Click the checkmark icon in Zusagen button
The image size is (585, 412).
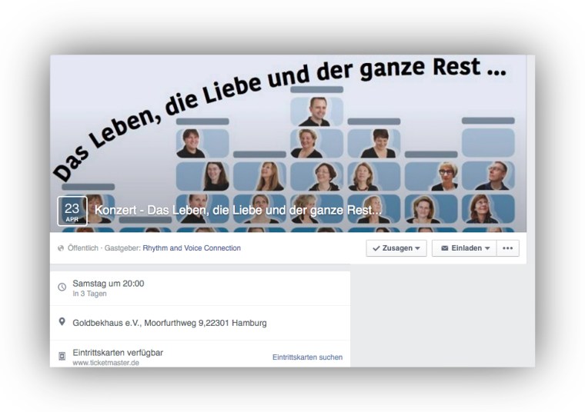(x=376, y=248)
